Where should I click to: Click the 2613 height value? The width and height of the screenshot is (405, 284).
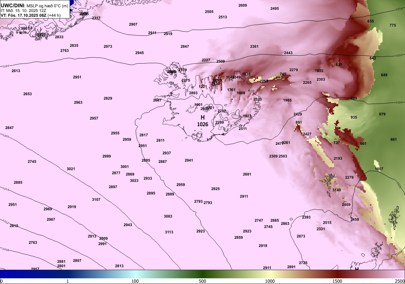pos(16,71)
